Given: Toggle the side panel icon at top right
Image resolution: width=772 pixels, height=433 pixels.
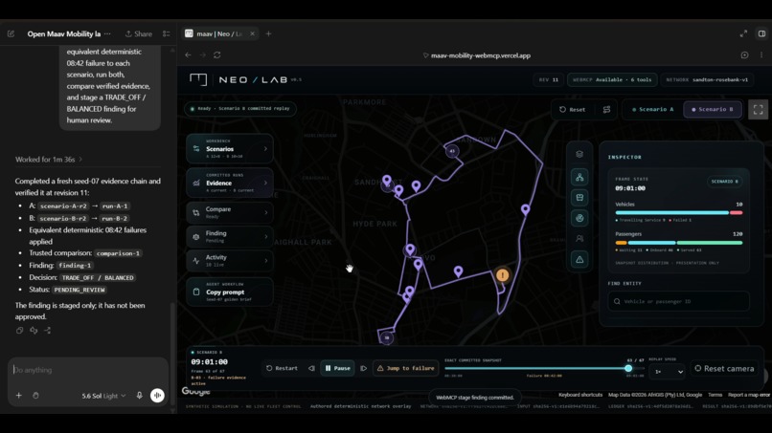Looking at the screenshot, I should 761,33.
